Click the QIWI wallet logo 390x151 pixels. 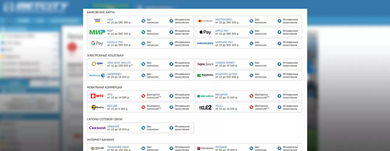(97, 64)
